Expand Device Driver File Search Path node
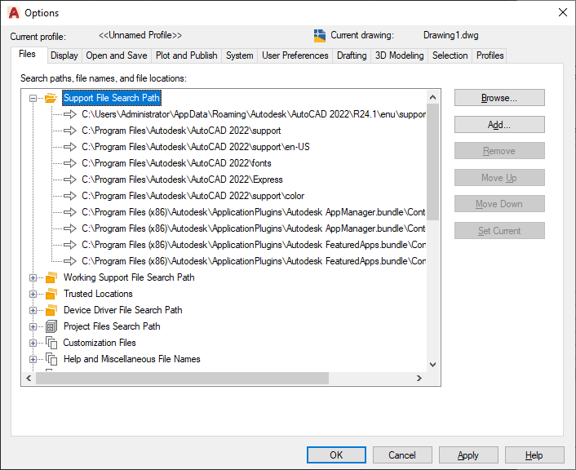This screenshot has height=470, width=576. click(33, 311)
